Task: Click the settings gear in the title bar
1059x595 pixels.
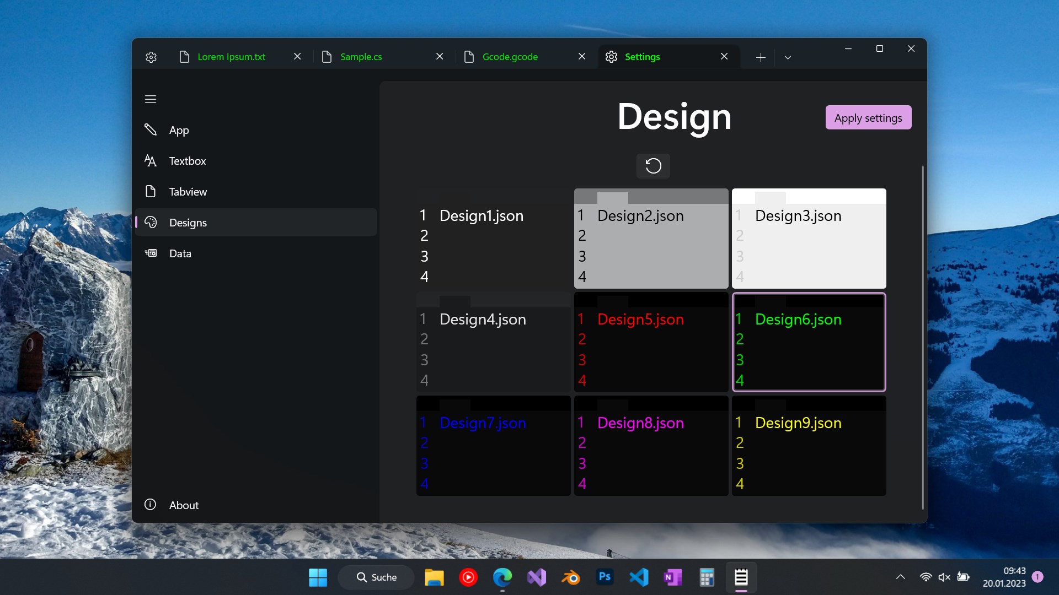Action: coord(151,57)
